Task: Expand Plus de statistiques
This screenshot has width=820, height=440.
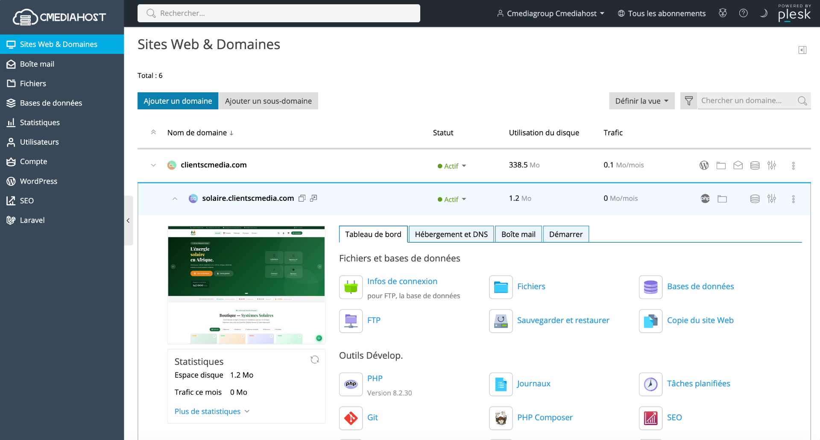Action: pyautogui.click(x=212, y=411)
